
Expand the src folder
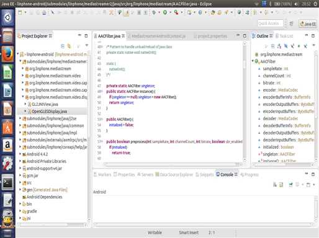20,182
